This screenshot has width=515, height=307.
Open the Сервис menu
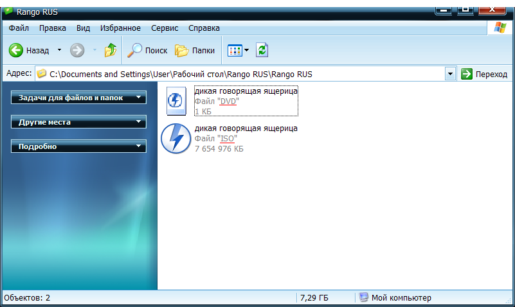click(165, 28)
